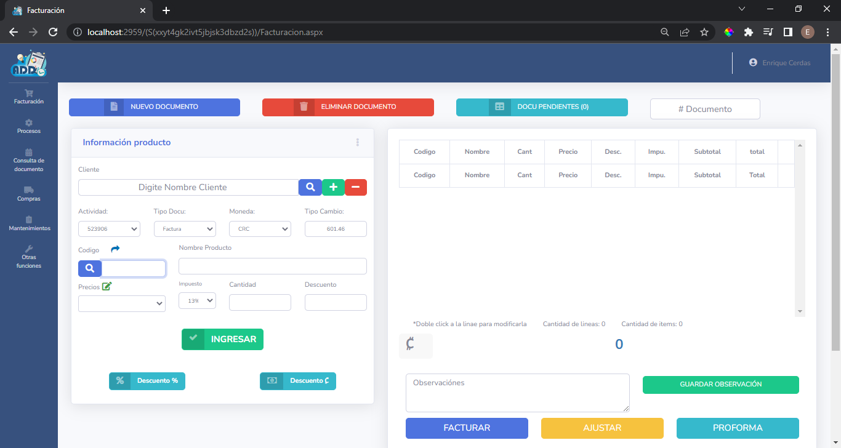Click the blue FACTURAR button
The width and height of the screenshot is (841, 448).
467,428
